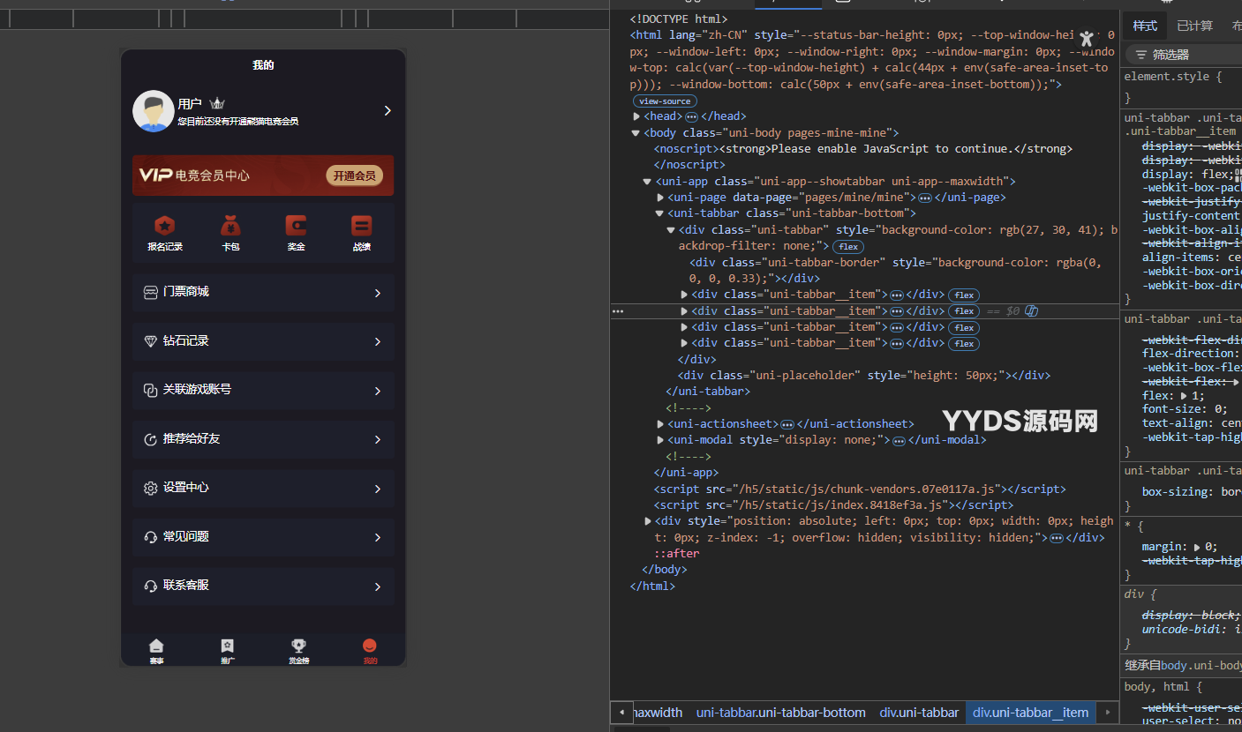Select the uni-placeholder div node

coord(864,376)
